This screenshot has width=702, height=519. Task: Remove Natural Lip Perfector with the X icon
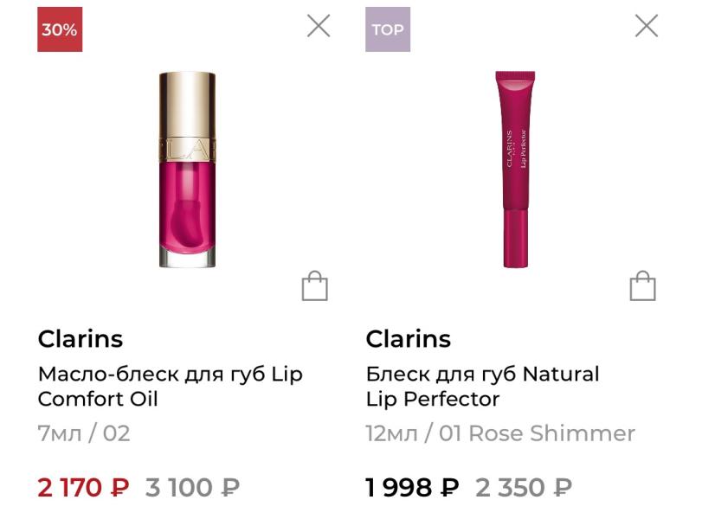[647, 25]
